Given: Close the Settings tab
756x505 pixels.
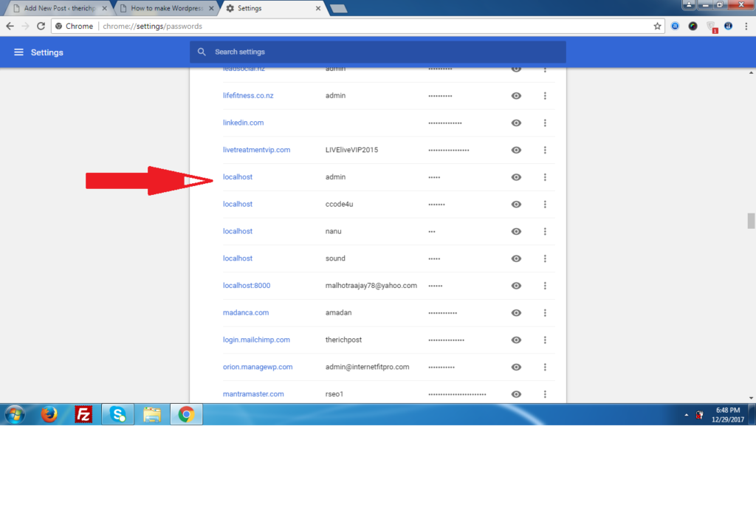Looking at the screenshot, I should (x=317, y=8).
